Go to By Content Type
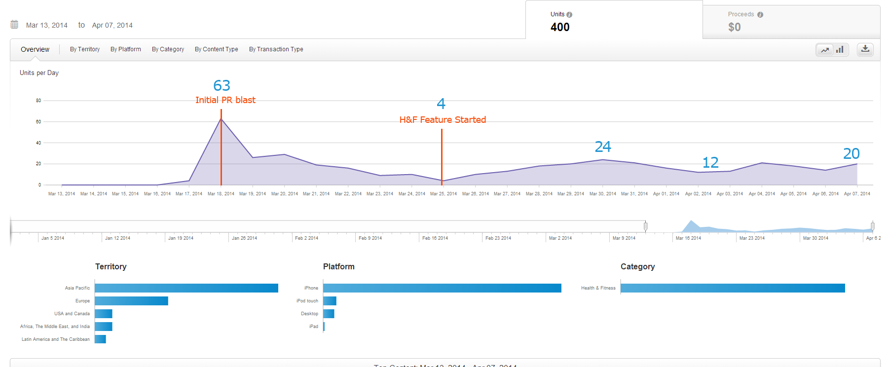889x367 pixels. tap(217, 49)
